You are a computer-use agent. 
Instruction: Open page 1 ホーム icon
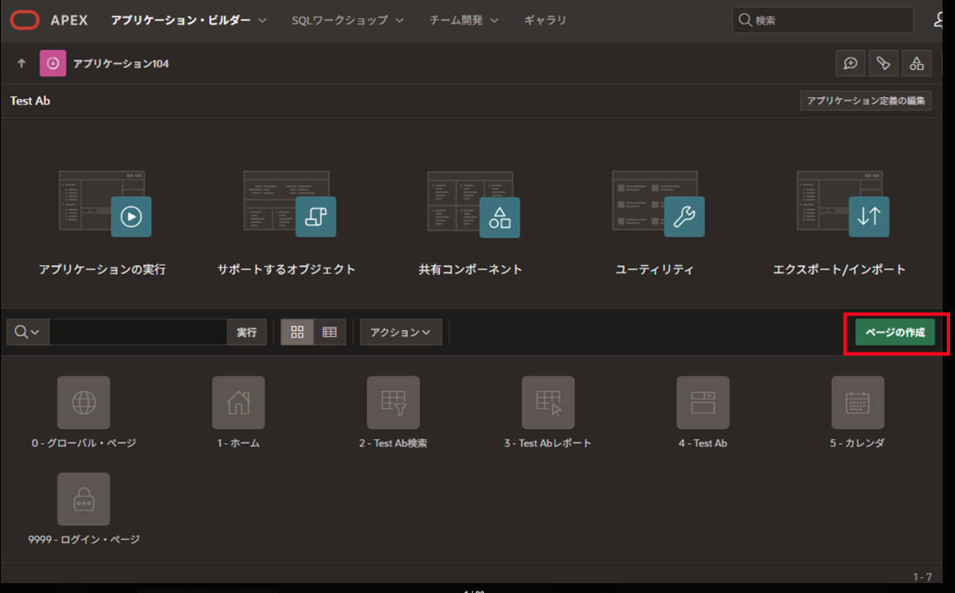(x=238, y=402)
